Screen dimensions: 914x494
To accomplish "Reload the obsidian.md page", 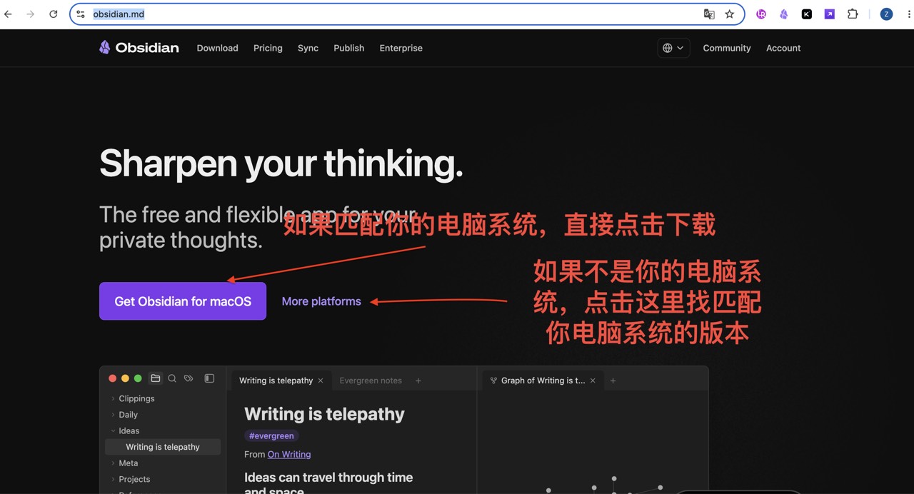I will pos(54,14).
